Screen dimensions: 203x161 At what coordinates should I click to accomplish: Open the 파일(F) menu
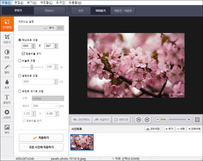pyautogui.click(x=6, y=3)
